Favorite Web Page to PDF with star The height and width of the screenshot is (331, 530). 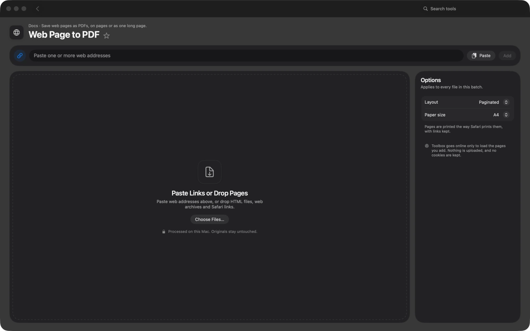click(106, 35)
